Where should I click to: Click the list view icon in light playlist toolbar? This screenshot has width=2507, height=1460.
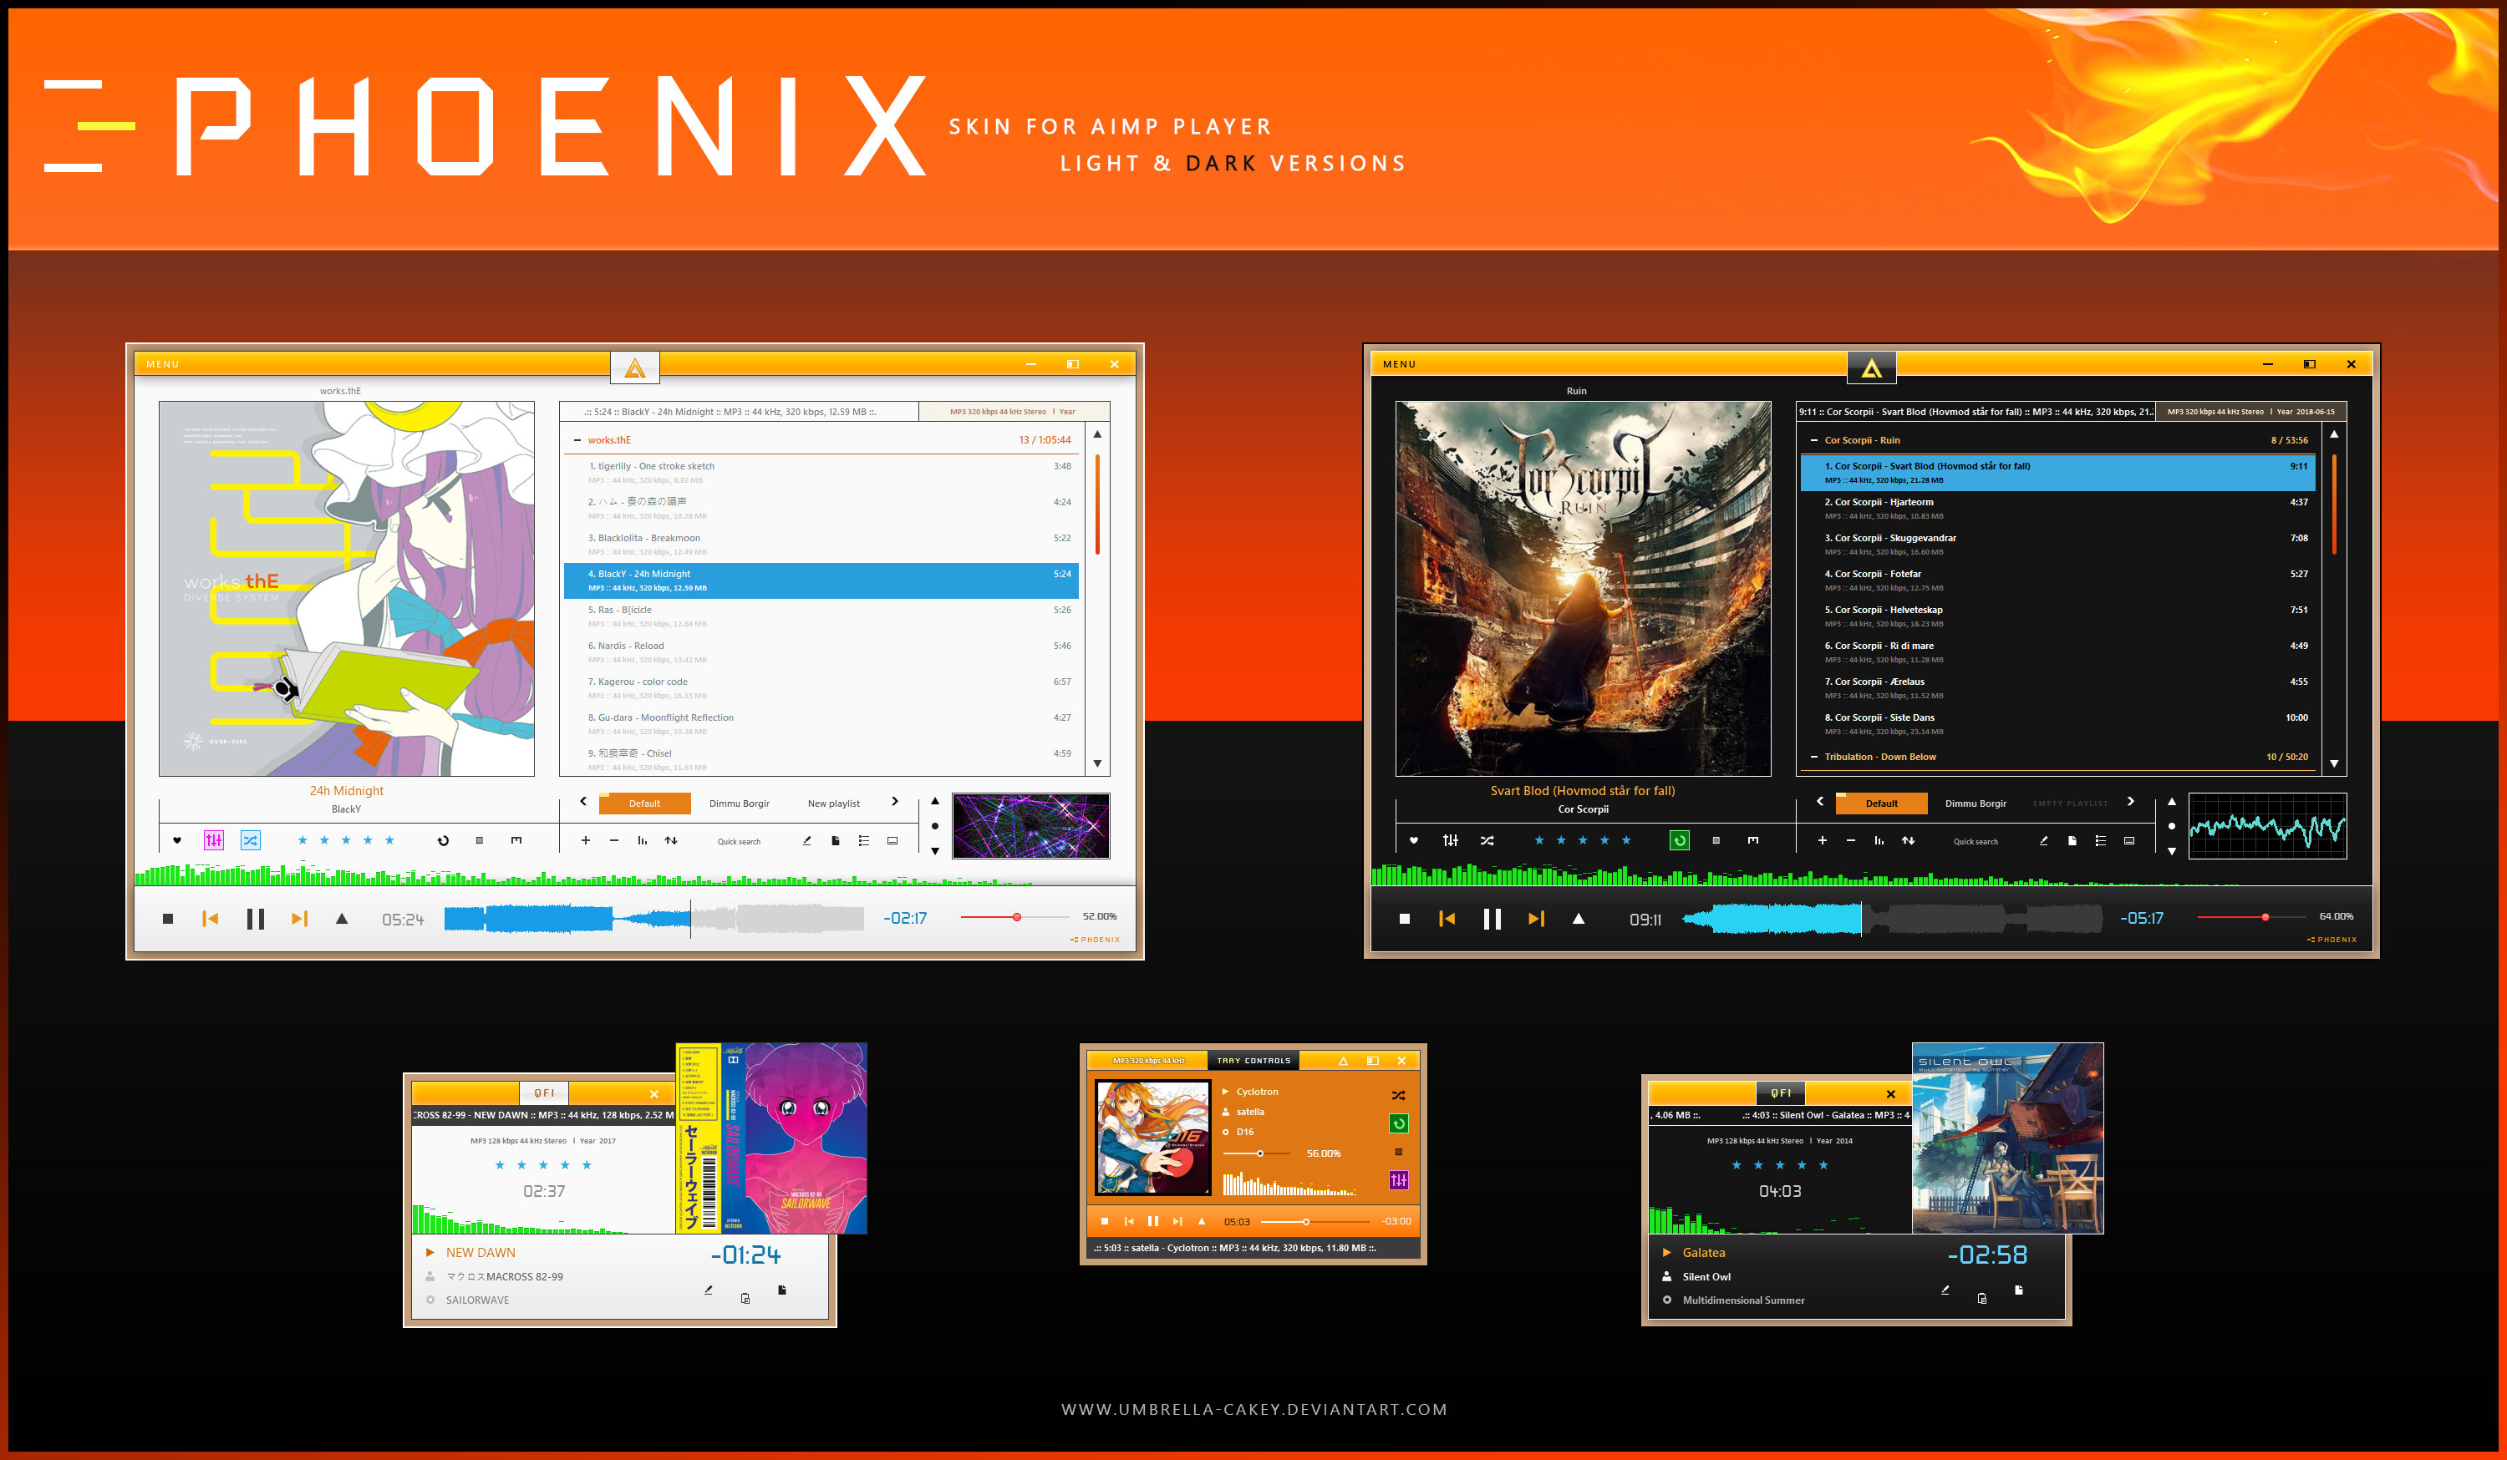tap(863, 841)
